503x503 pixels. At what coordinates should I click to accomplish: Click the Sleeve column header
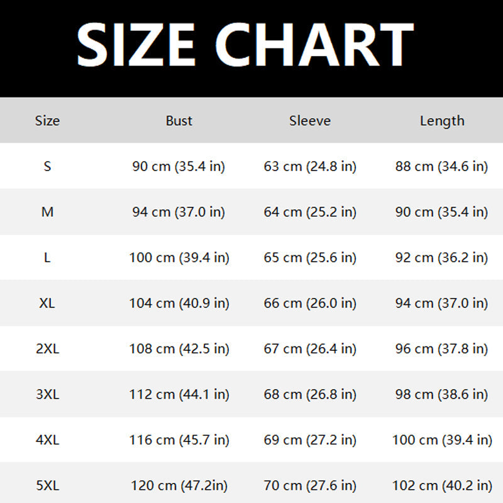coord(310,121)
